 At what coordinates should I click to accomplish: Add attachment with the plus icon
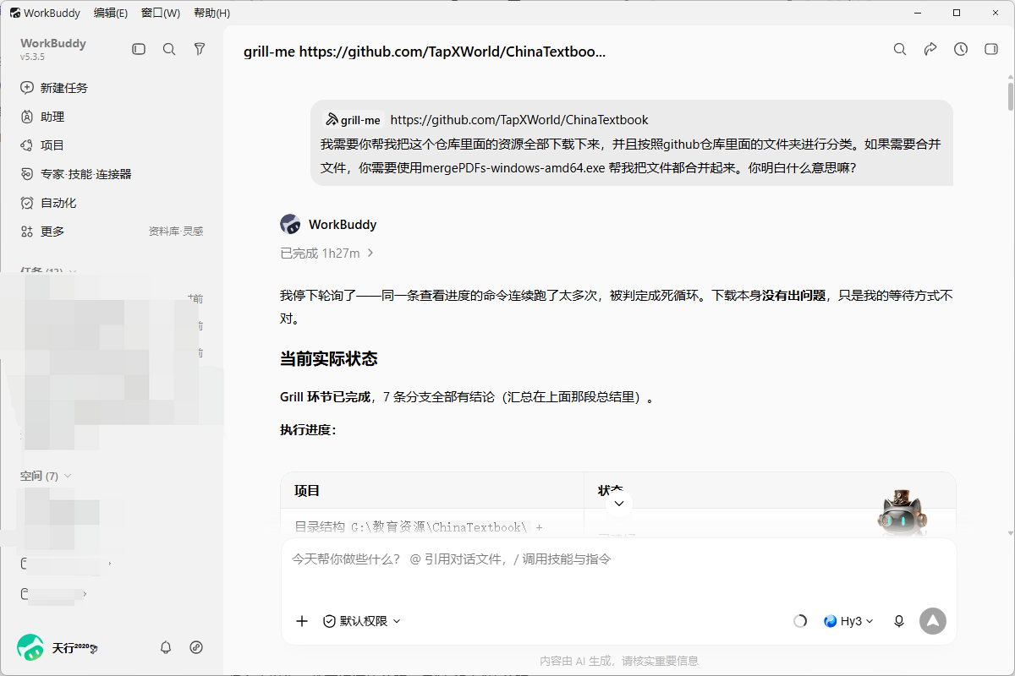(x=302, y=621)
